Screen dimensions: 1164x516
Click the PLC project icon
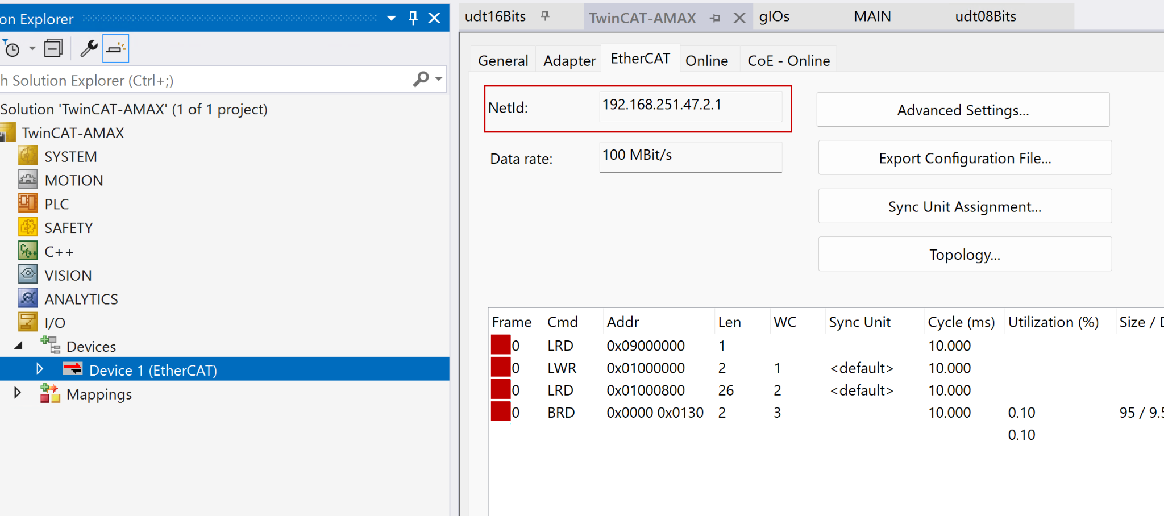[28, 203]
